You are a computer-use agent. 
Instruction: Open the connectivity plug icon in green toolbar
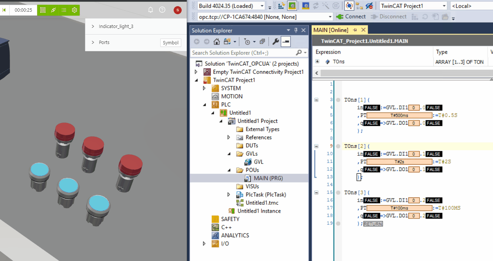click(x=53, y=10)
